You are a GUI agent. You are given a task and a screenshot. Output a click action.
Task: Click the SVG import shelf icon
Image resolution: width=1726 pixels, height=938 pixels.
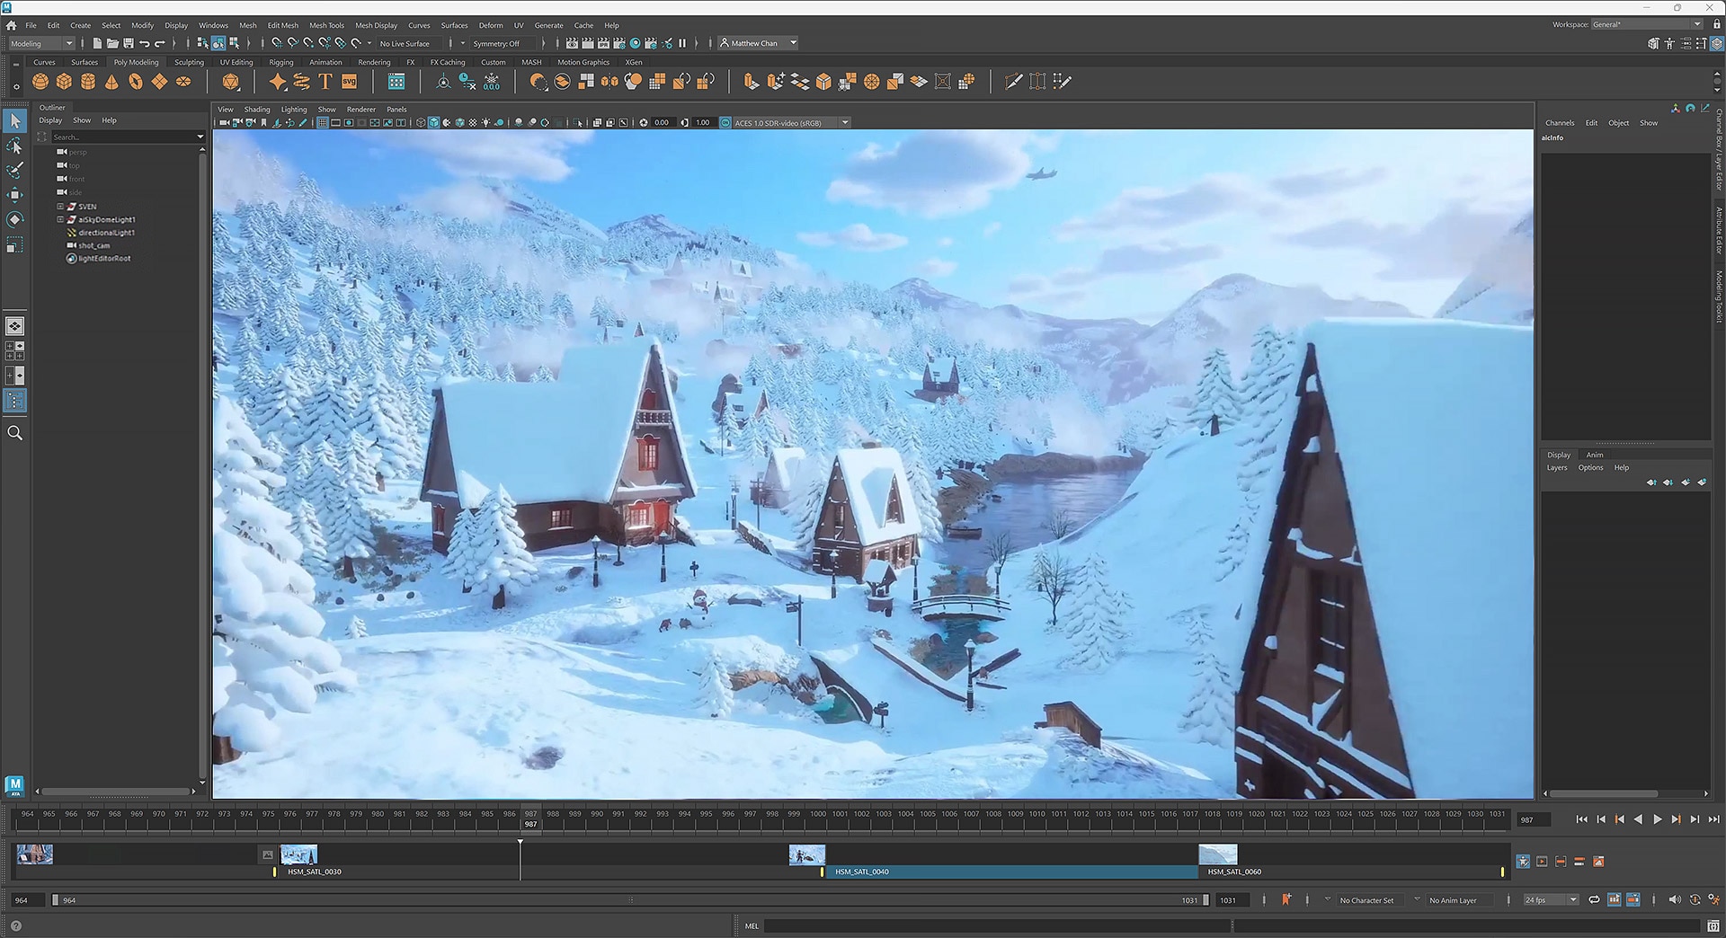click(x=350, y=82)
